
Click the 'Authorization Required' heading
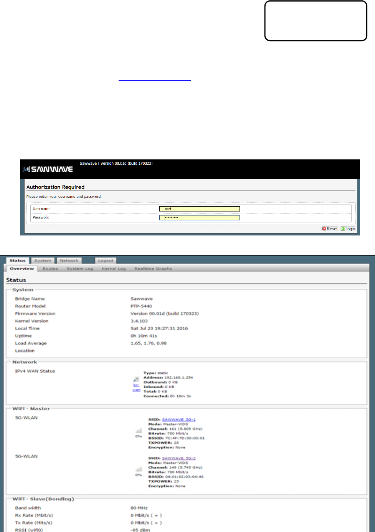click(x=55, y=187)
